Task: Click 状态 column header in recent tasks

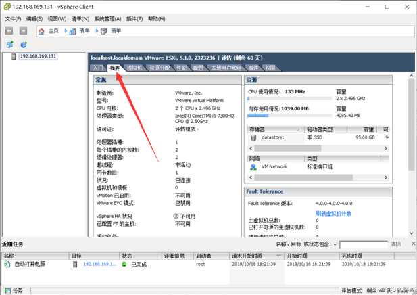Action: pos(141,256)
